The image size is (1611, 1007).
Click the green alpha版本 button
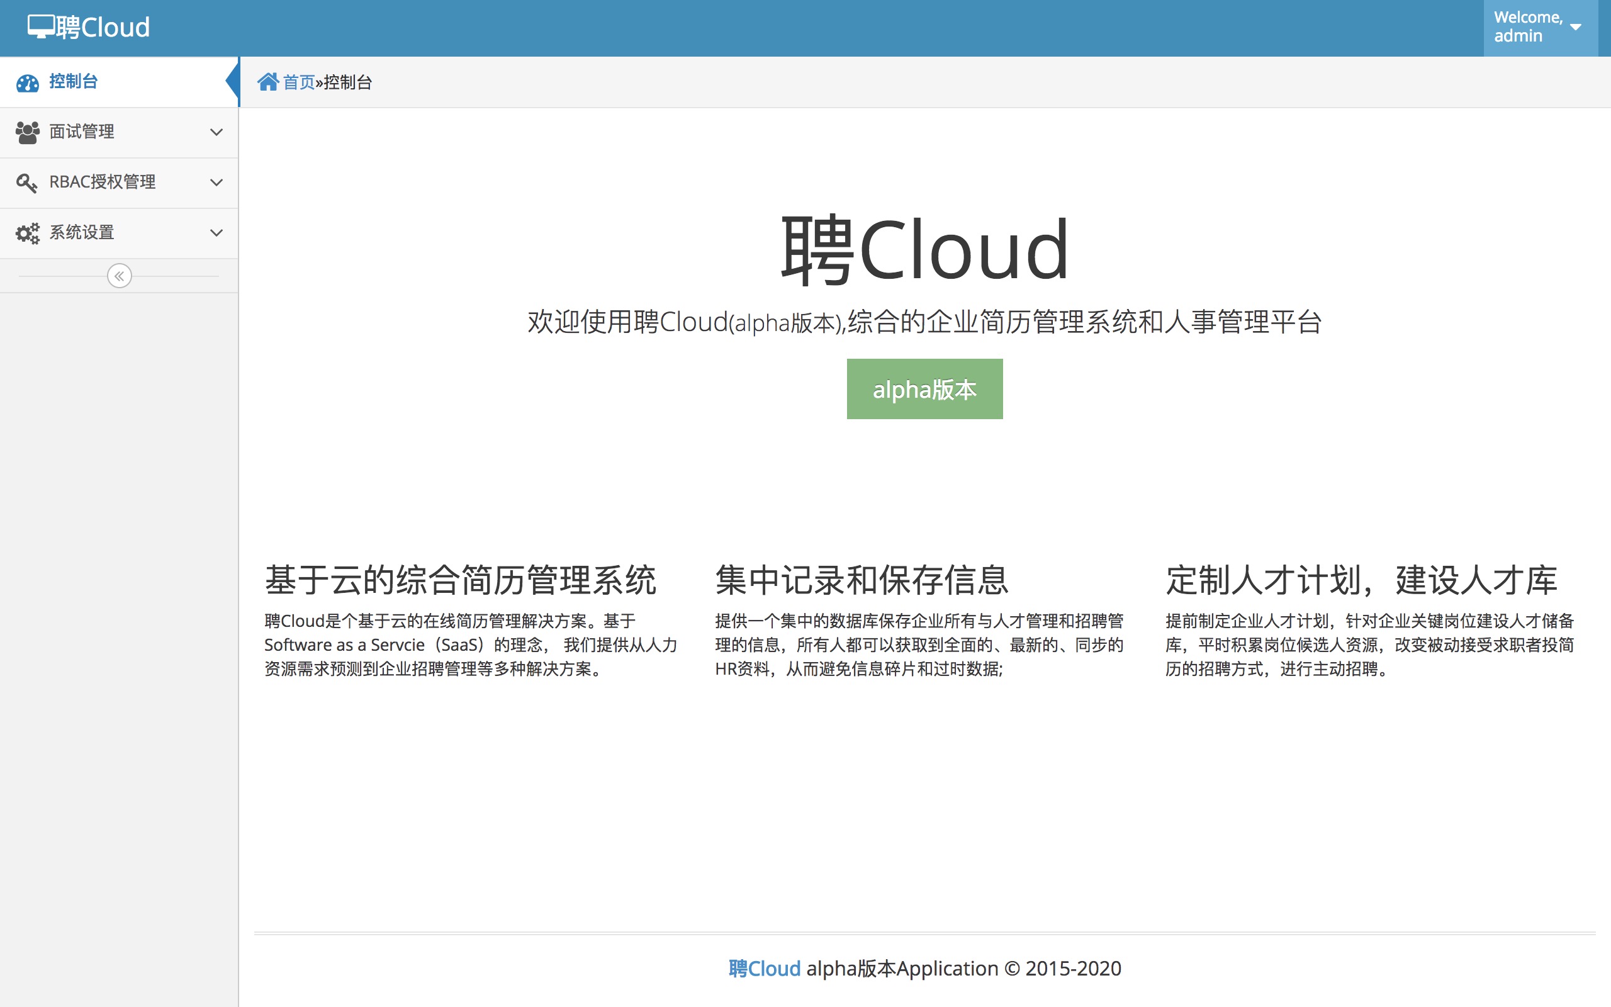pyautogui.click(x=924, y=389)
